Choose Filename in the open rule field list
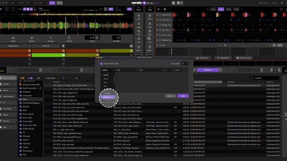Viewport: 287px width, 161px height. [x=108, y=97]
